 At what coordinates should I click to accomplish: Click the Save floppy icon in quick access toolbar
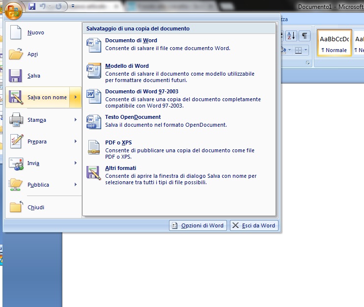point(32,6)
